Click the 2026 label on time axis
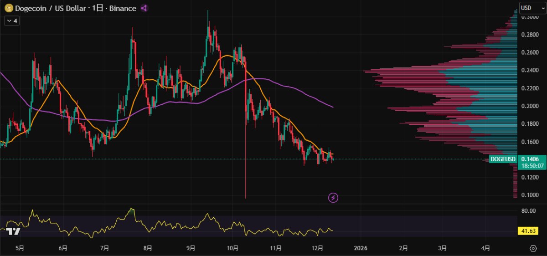The image size is (547, 256). 361,248
